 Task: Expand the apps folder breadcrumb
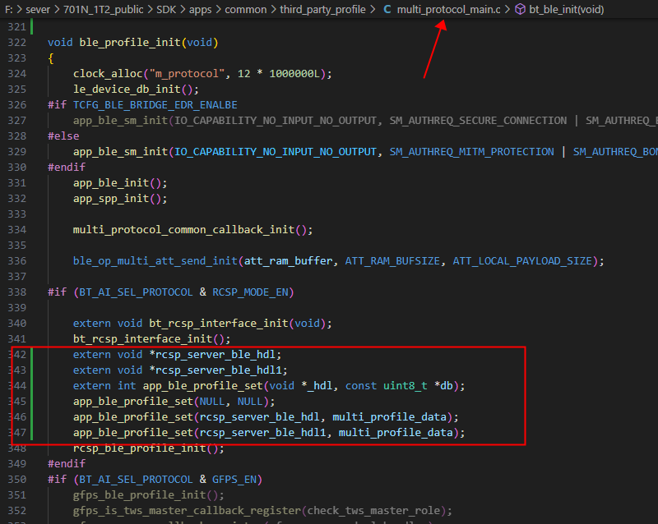pyautogui.click(x=200, y=9)
